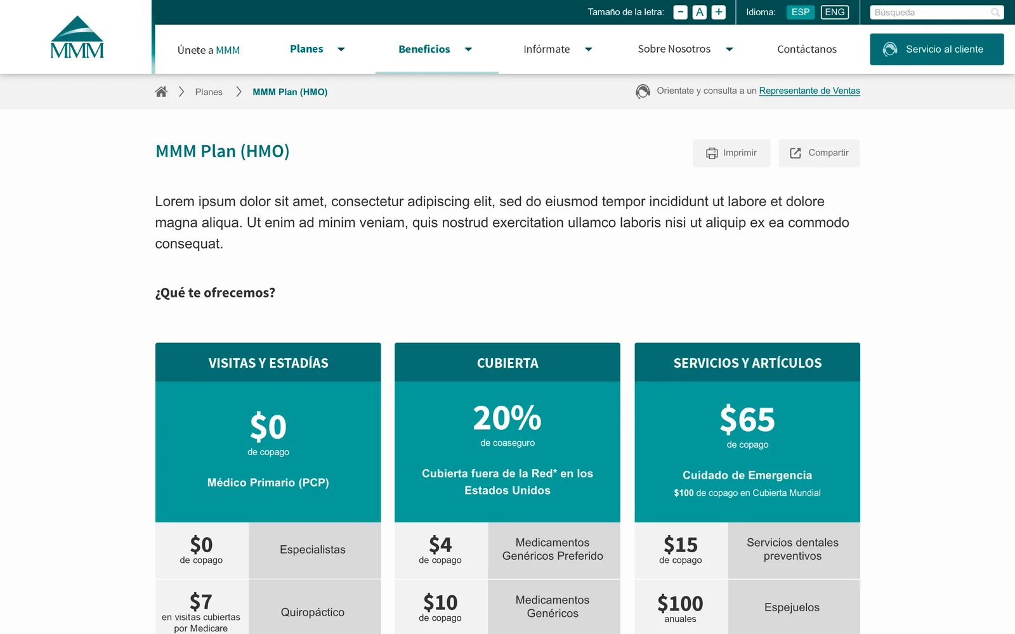Screen dimensions: 1015x634
Task: Go to home via breadcrumb house icon
Action: [x=161, y=92]
